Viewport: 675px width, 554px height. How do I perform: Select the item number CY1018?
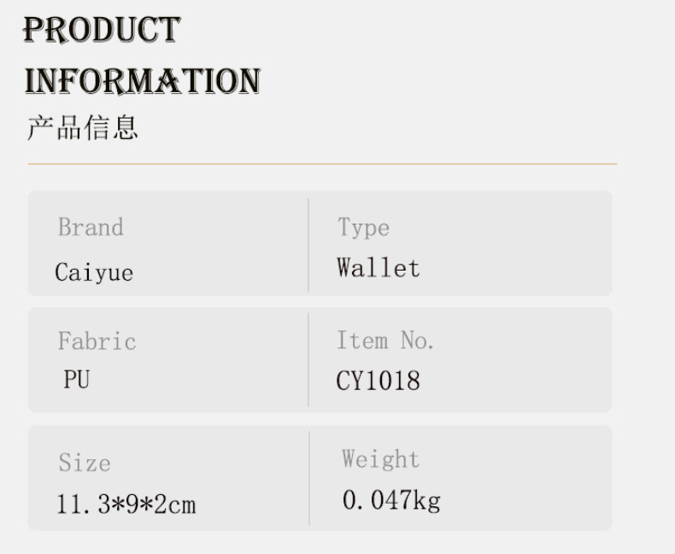pos(378,381)
